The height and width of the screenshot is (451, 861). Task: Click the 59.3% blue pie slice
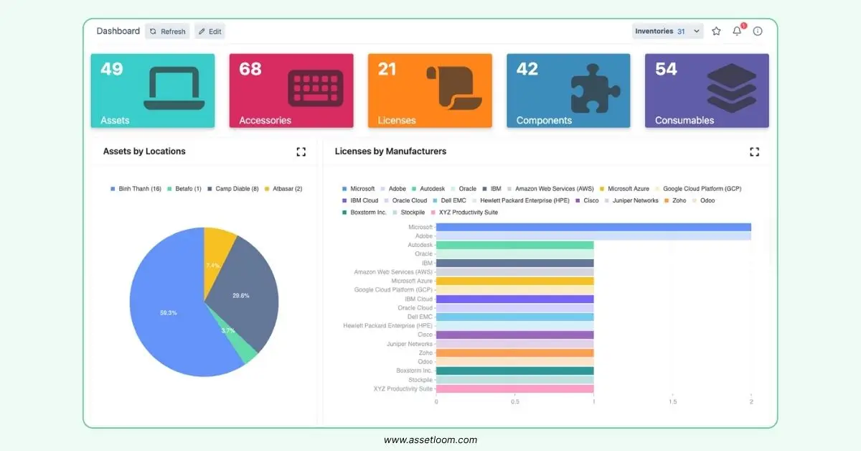point(169,313)
